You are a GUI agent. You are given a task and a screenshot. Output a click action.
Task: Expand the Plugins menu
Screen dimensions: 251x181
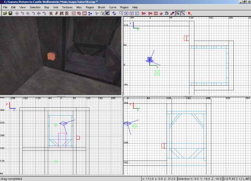tap(124, 7)
